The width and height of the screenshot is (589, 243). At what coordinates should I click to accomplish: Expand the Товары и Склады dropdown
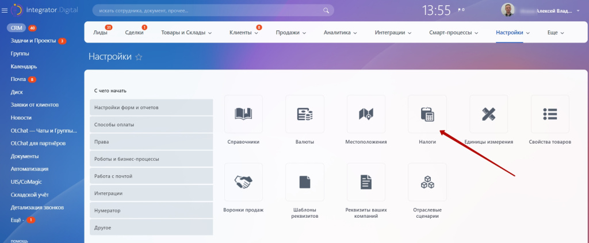click(186, 33)
